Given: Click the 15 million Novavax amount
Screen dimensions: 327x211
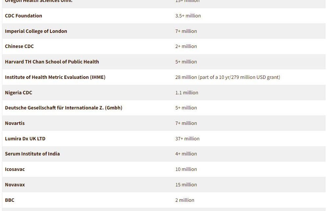Looking at the screenshot, I should (186, 185).
